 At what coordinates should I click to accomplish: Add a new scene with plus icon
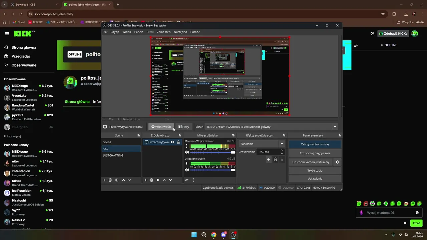click(x=104, y=180)
